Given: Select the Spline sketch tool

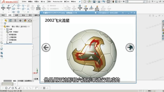Looking at the screenshot, I should click(x=23, y=6).
